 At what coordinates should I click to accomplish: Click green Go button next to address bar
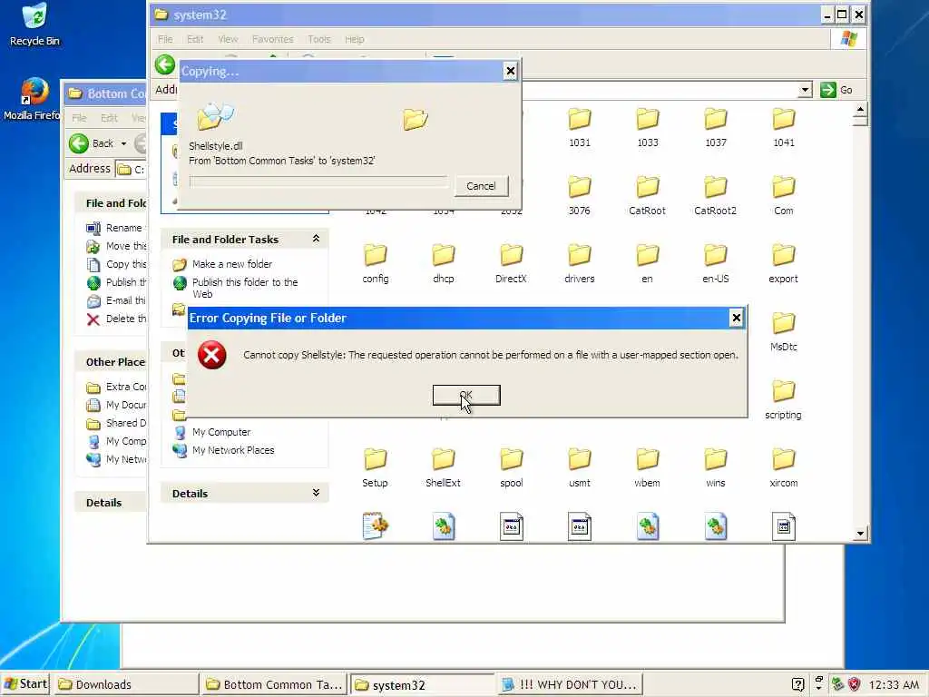[836, 90]
